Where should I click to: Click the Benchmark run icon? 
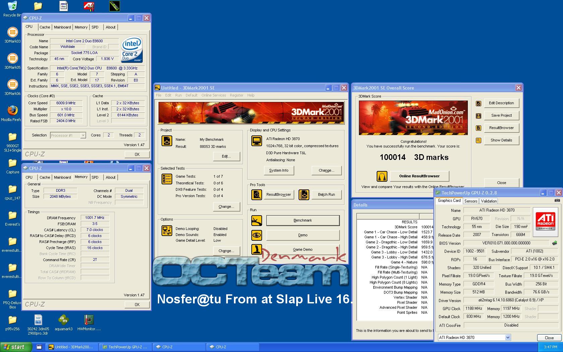[x=257, y=221]
